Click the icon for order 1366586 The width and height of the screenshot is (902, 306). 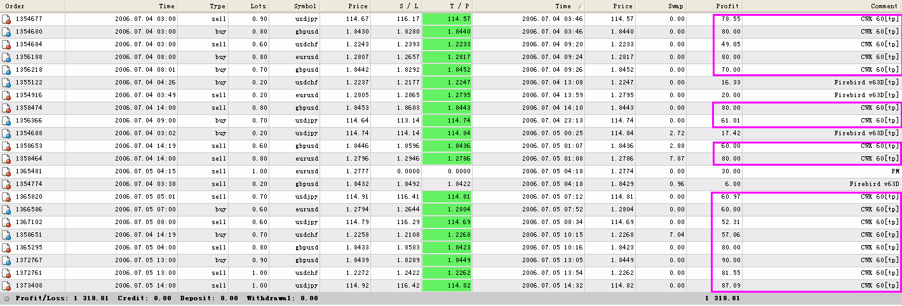[x=6, y=210]
